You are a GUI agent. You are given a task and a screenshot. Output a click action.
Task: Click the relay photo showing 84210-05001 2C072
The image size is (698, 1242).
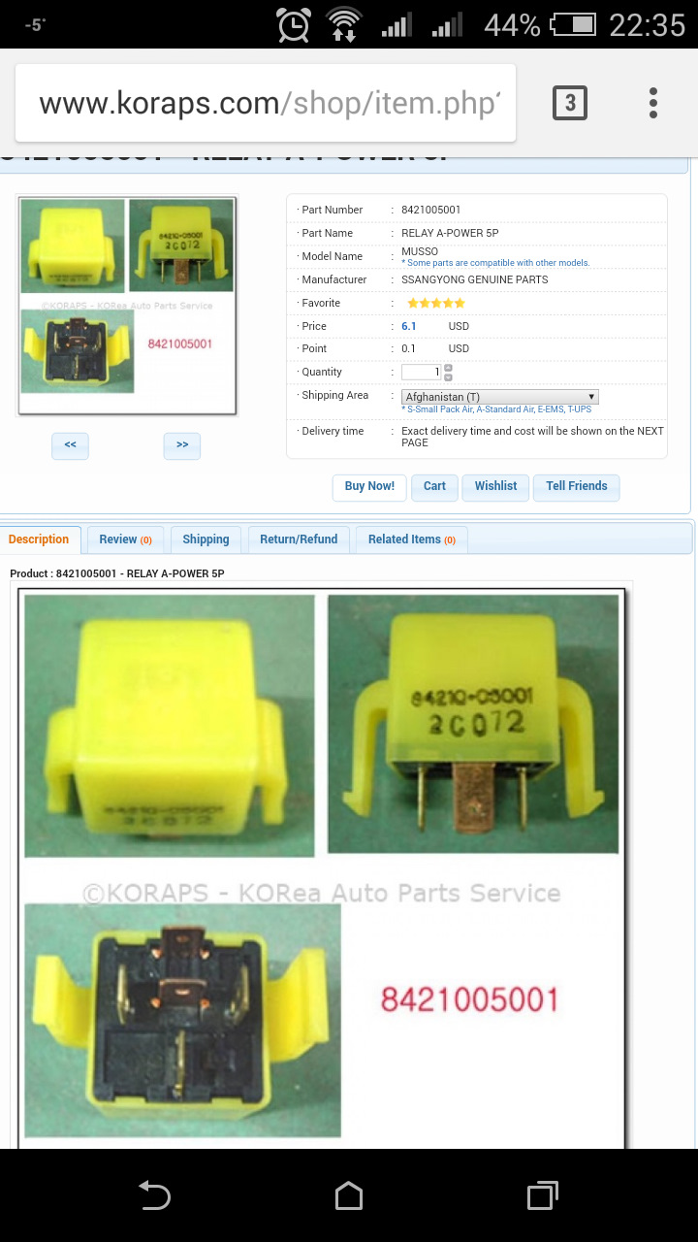pos(473,724)
